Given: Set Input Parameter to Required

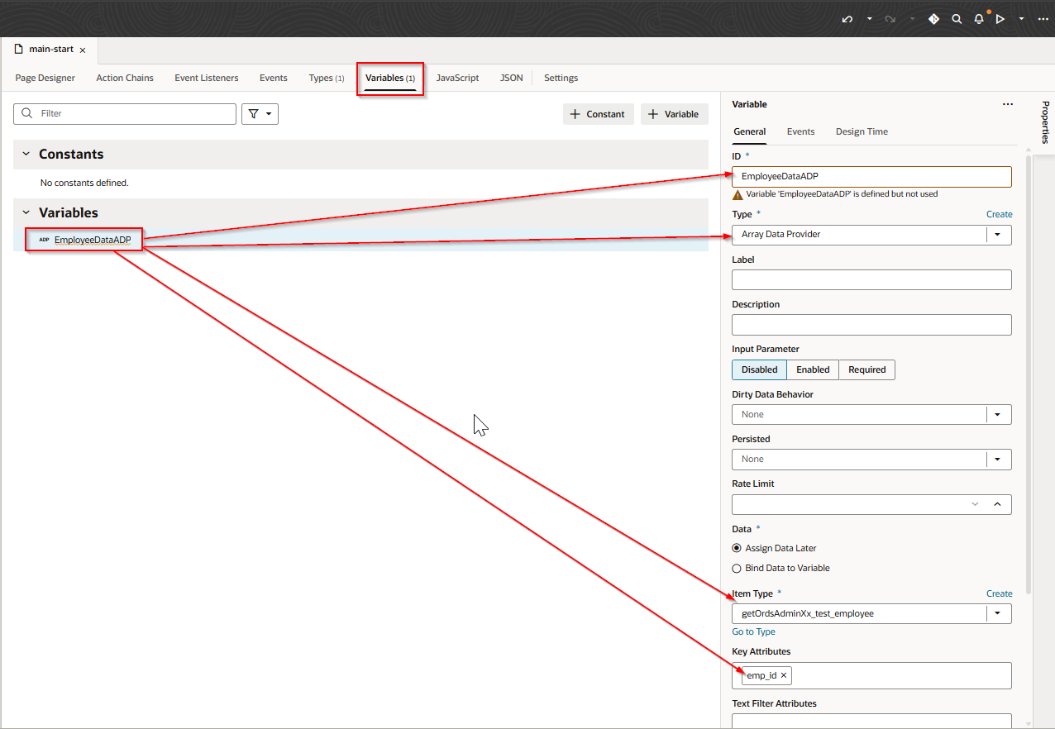Looking at the screenshot, I should 866,369.
